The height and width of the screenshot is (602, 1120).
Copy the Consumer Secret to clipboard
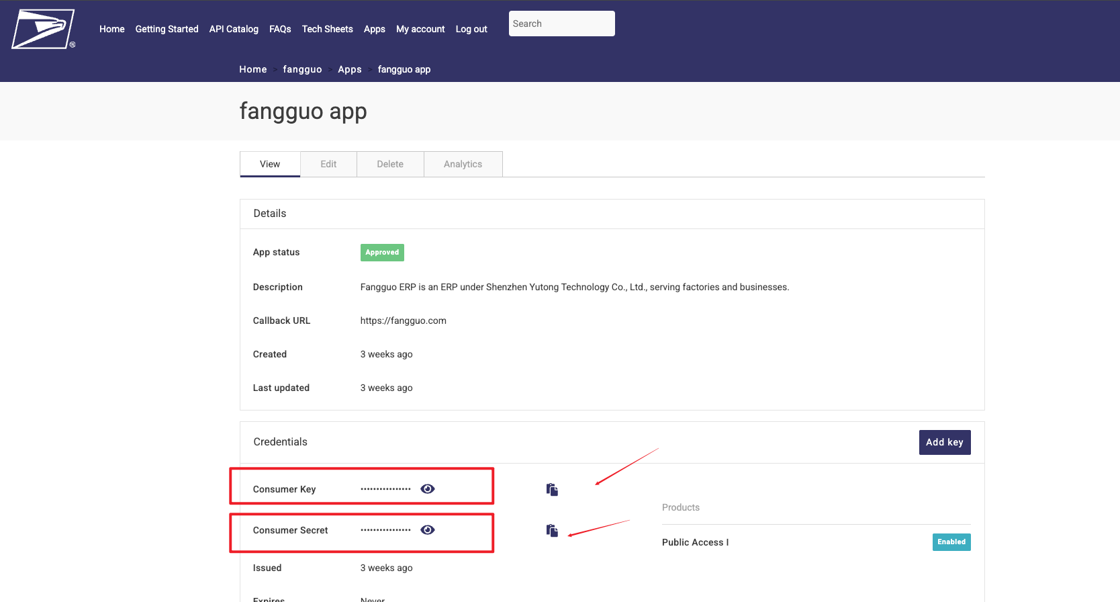552,531
